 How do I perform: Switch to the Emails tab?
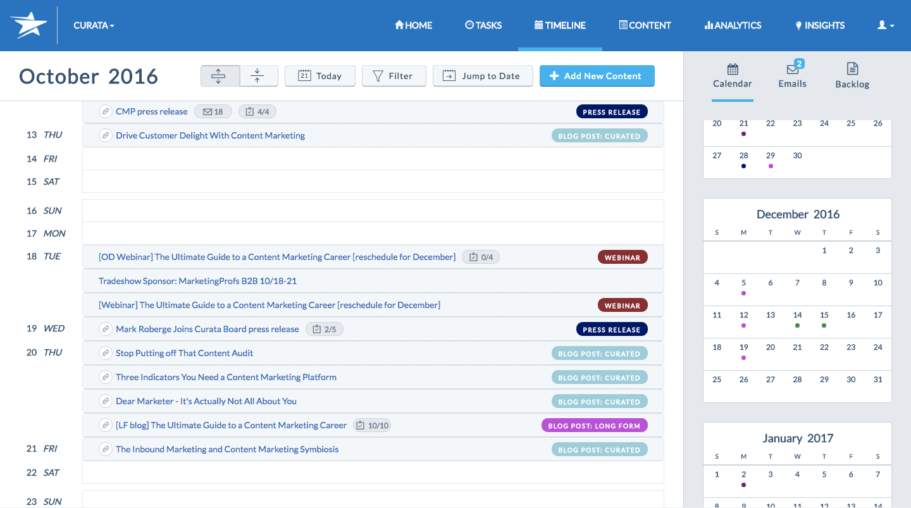(792, 76)
